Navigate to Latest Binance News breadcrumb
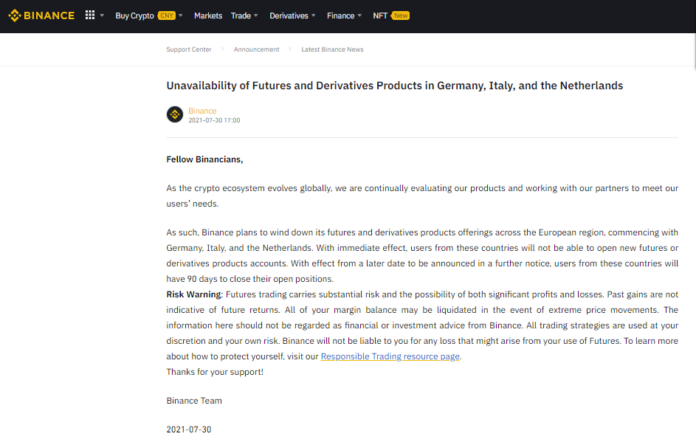Viewport: 696px width, 442px height. (332, 49)
